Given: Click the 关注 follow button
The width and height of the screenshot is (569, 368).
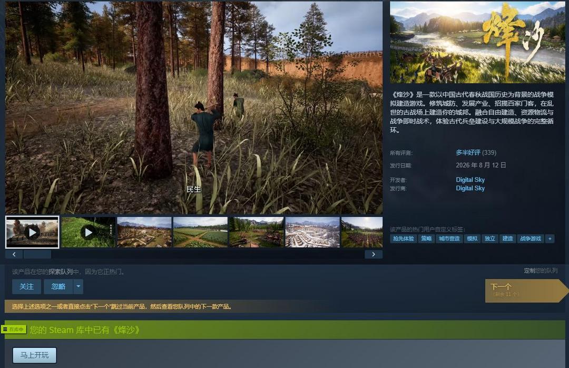Looking at the screenshot, I should click(26, 287).
